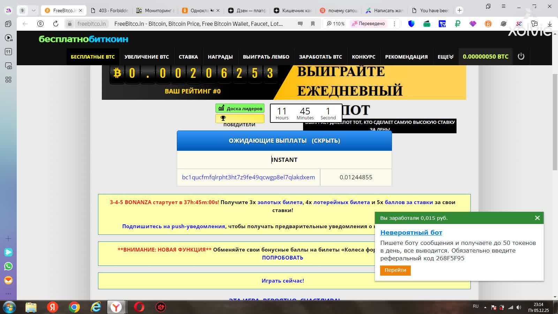Viewport: 558px width, 314px height.
Task: Switch keyboard layout from RU in taskbar
Action: point(476,307)
